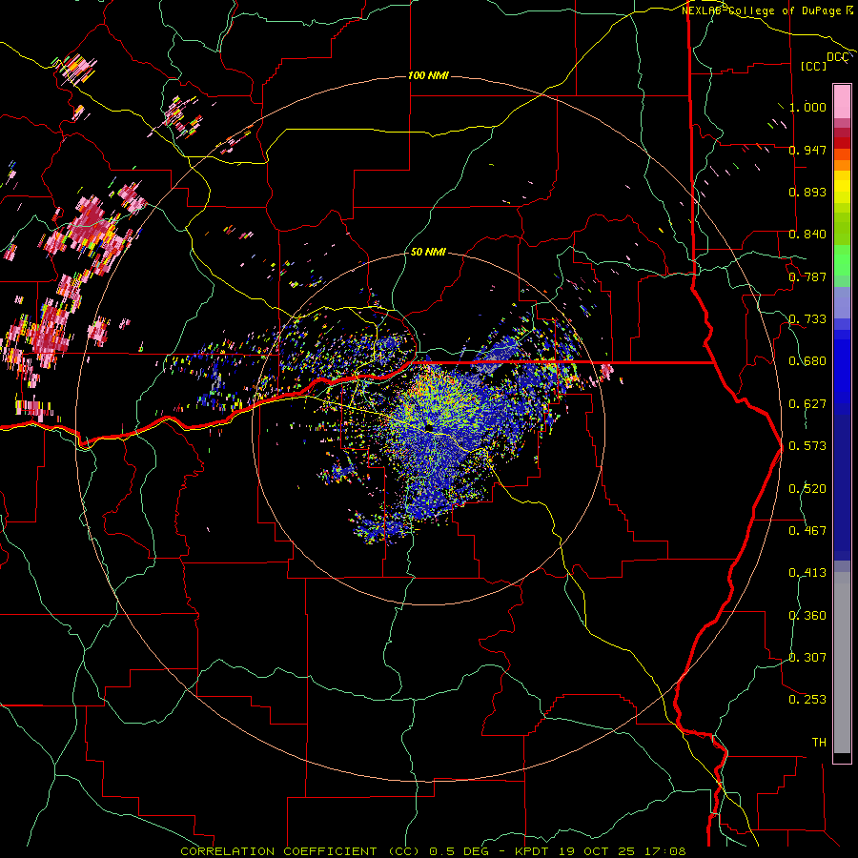858x858 pixels.
Task: Select the 0.520 scale value
Action: [x=807, y=489]
